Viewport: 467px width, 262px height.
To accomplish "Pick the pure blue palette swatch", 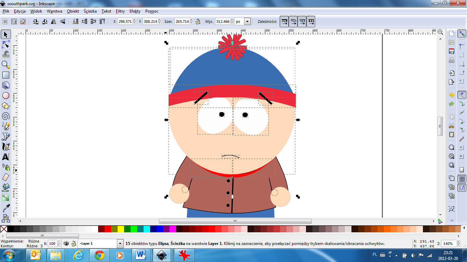I will click(160, 229).
